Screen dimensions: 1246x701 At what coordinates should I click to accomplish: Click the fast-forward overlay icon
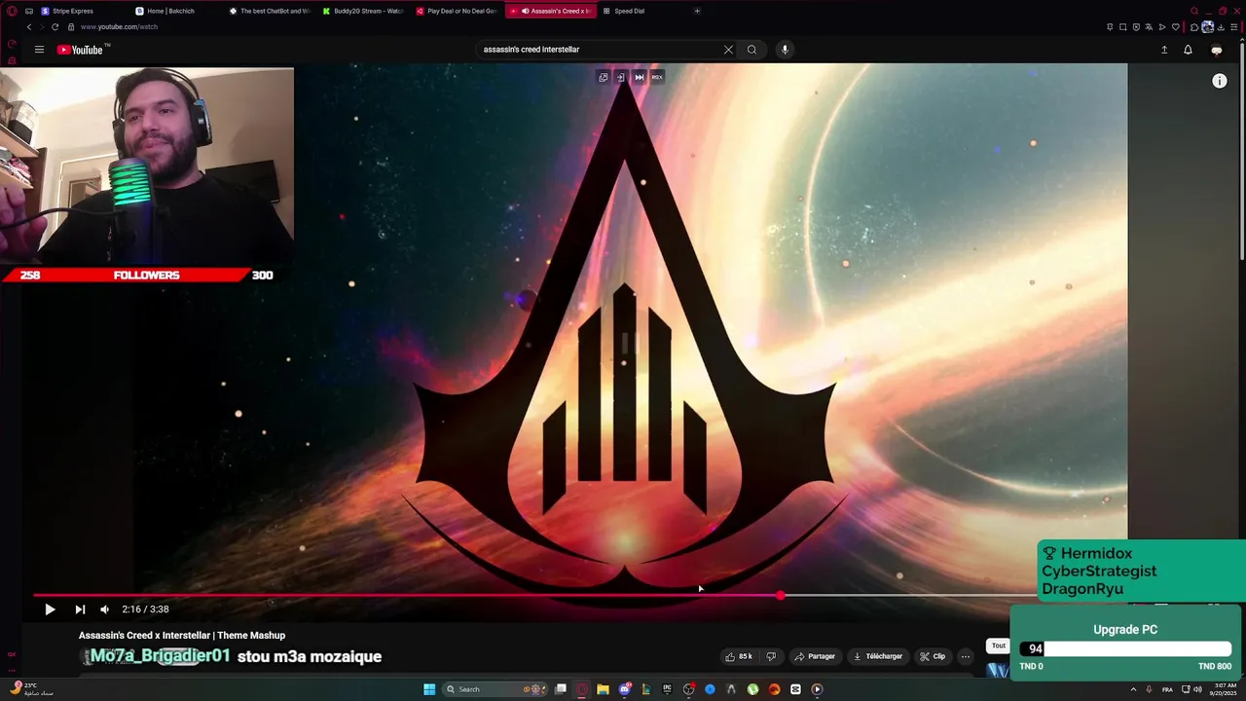click(x=639, y=77)
